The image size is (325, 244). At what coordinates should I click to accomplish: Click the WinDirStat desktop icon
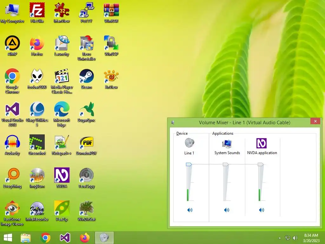[x=86, y=211]
